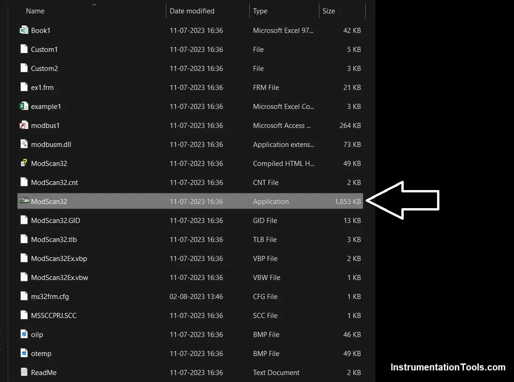514x382 pixels.
Task: Click the ReadMe text document icon
Action: 24,372
